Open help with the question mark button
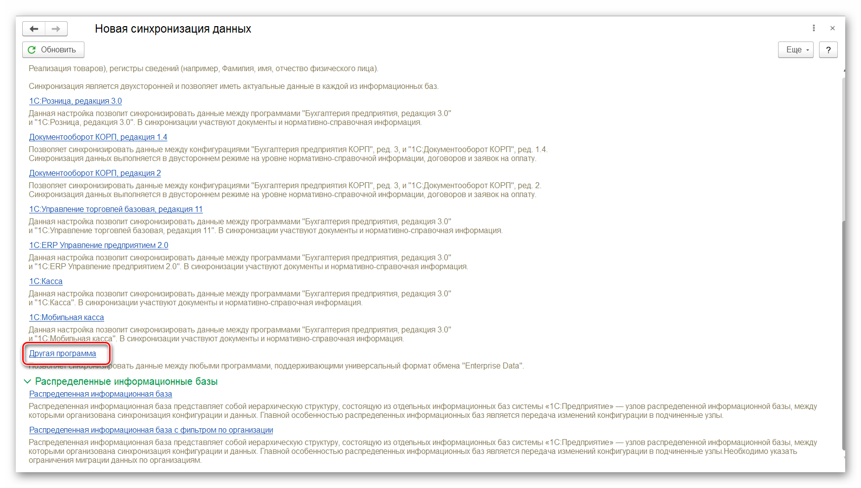 click(828, 50)
